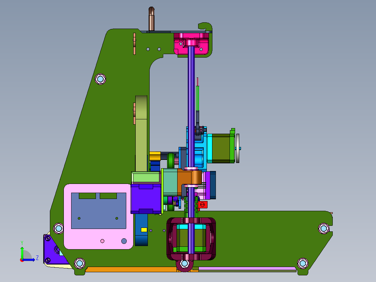The height and width of the screenshot is (282, 376).
Task: Select the blue-grey display screen inside the pink panel
Action: point(99,211)
